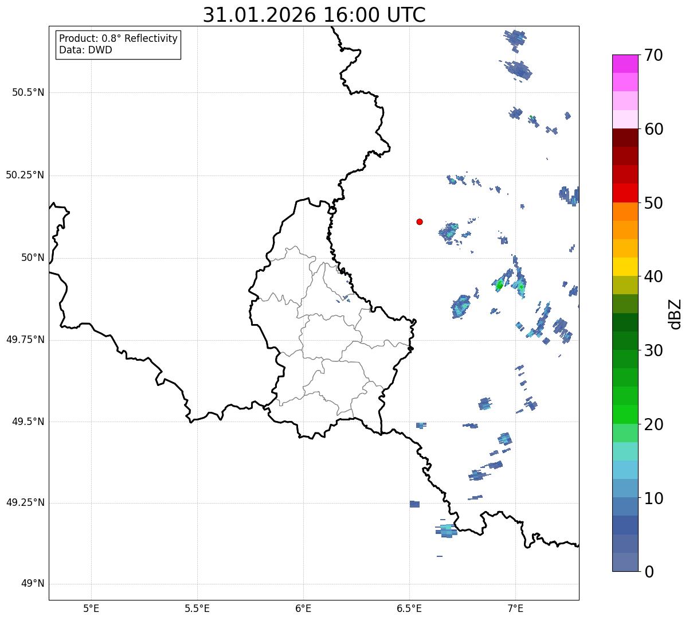Click the latitude label '49.75°N'

click(x=25, y=340)
